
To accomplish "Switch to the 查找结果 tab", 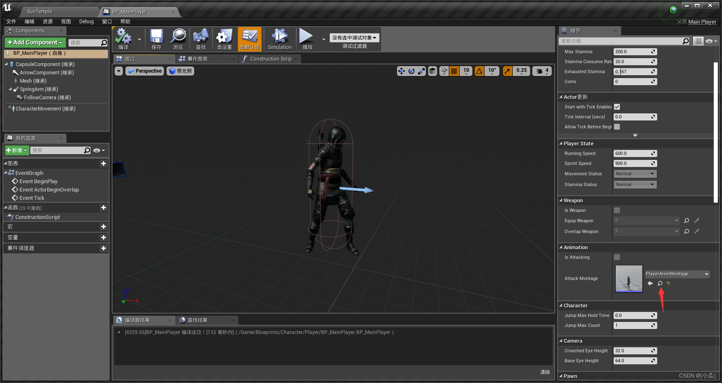I will pyautogui.click(x=207, y=320).
